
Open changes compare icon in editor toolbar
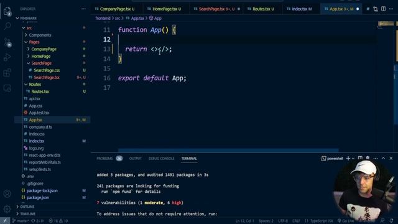click(376, 9)
